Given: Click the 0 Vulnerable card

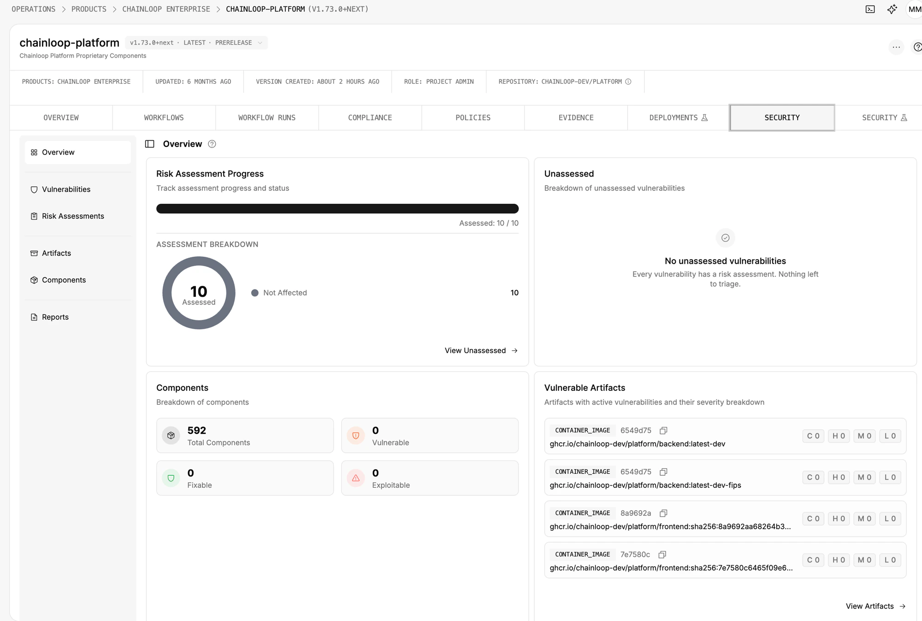Looking at the screenshot, I should [430, 436].
